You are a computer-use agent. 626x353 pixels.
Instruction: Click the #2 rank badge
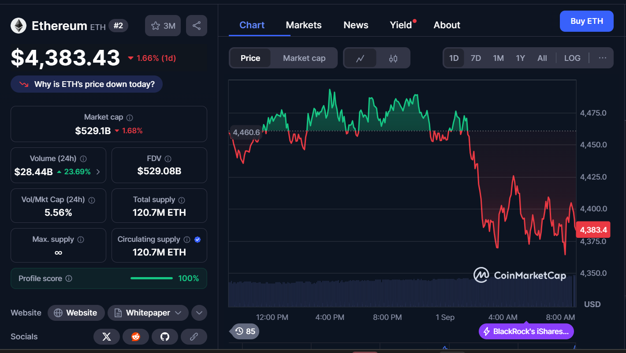(118, 26)
